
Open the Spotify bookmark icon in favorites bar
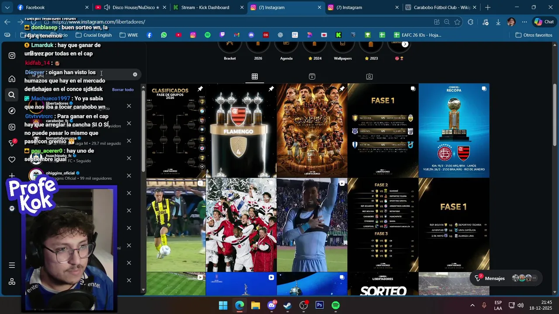[207, 35]
